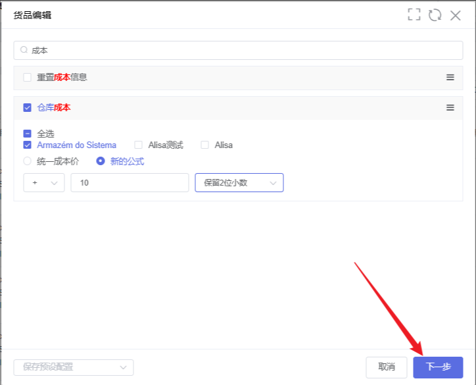Click the drag handle on 仓库成本 row
This screenshot has width=476, height=385.
450,107
